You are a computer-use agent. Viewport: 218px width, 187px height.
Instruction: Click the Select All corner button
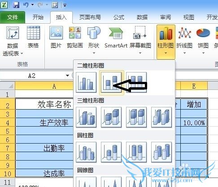(8, 85)
